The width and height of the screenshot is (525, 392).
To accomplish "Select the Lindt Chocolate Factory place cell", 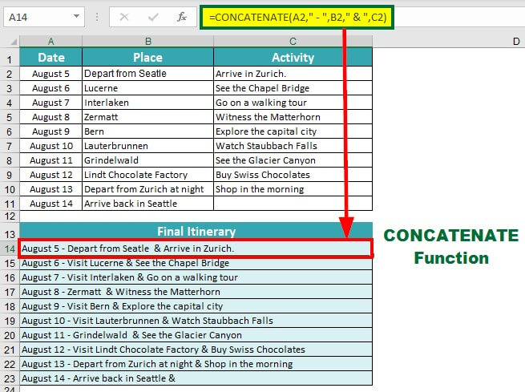I will pyautogui.click(x=148, y=175).
